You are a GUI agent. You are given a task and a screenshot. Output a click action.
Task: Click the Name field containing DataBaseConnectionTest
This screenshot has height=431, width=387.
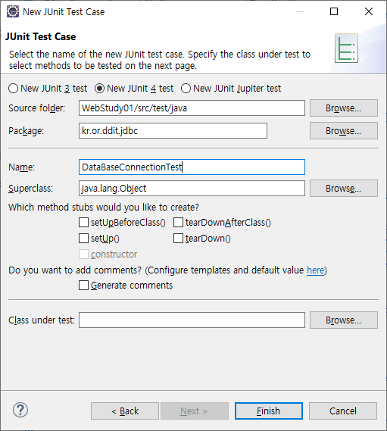(192, 167)
